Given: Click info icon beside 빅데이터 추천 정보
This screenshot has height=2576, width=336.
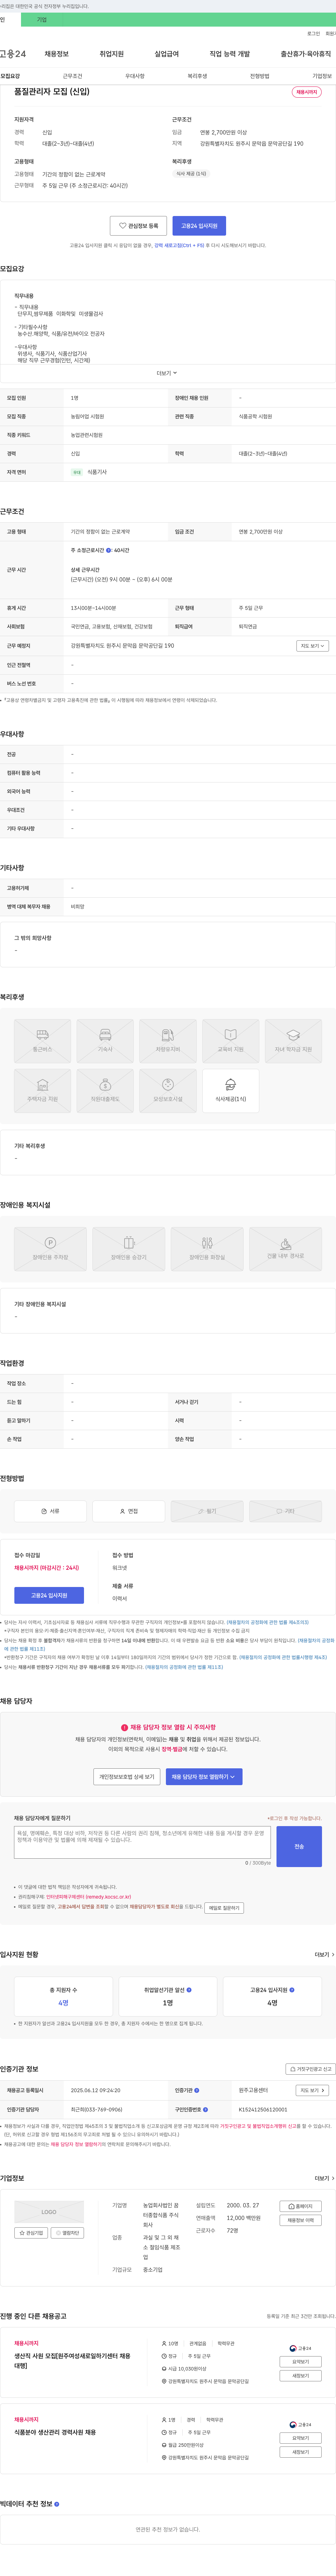Looking at the screenshot, I should 57,2504.
